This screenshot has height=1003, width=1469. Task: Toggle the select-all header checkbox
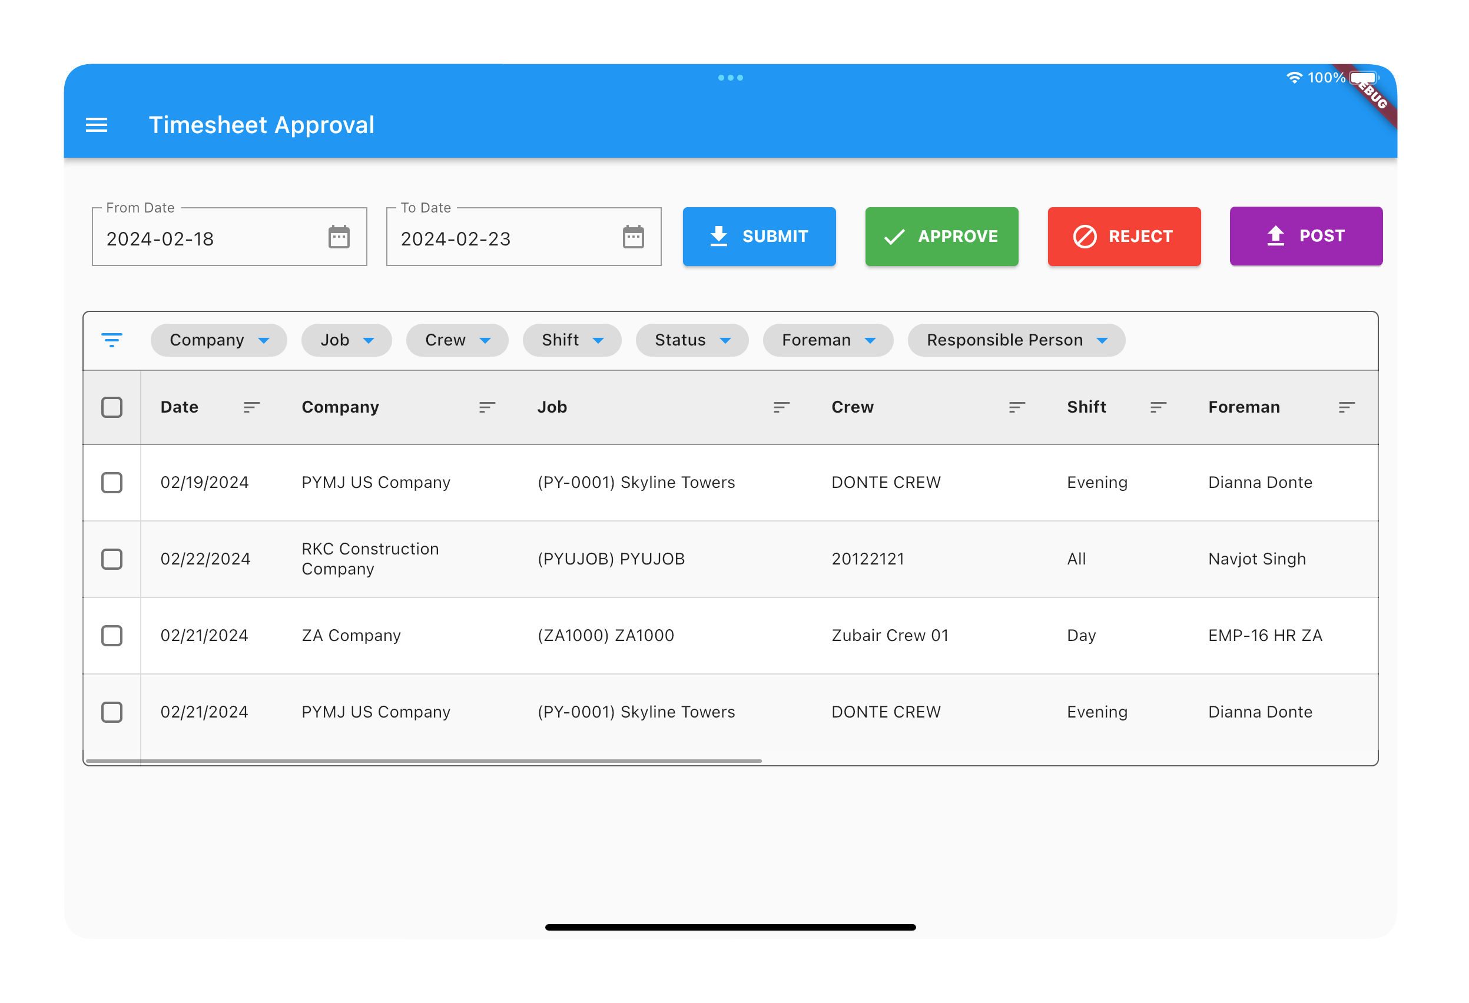112,408
